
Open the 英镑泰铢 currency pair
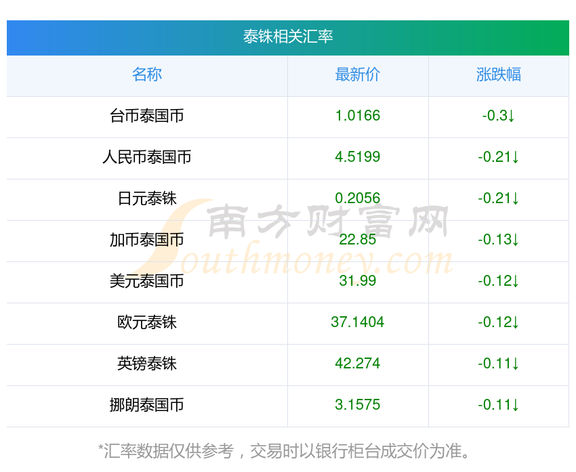pos(147,364)
